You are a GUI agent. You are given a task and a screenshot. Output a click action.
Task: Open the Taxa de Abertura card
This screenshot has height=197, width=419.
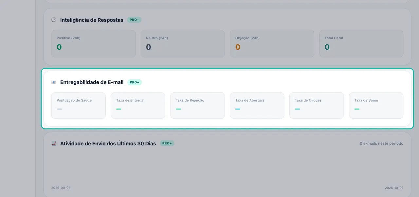[x=257, y=106]
